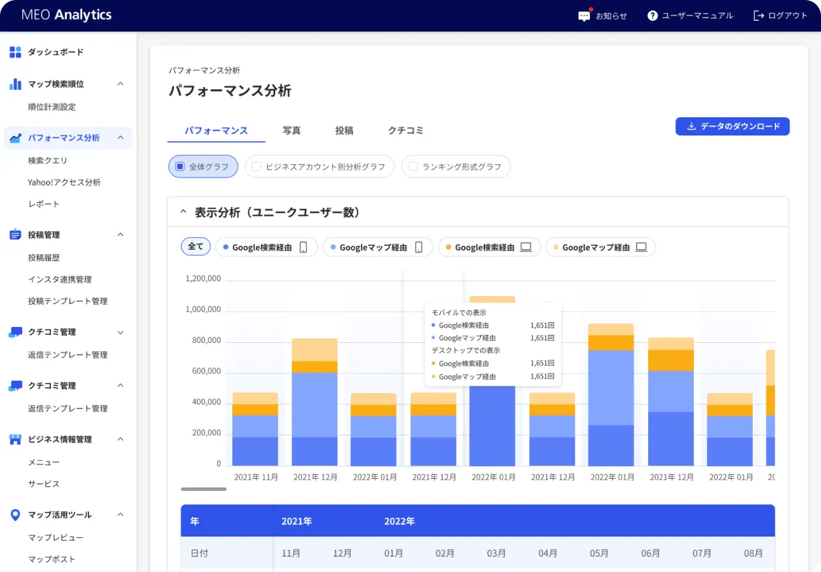The image size is (821, 572).
Task: Enable the ビジネスアカウント別分析グラフ checkbox
Action: pyautogui.click(x=256, y=167)
